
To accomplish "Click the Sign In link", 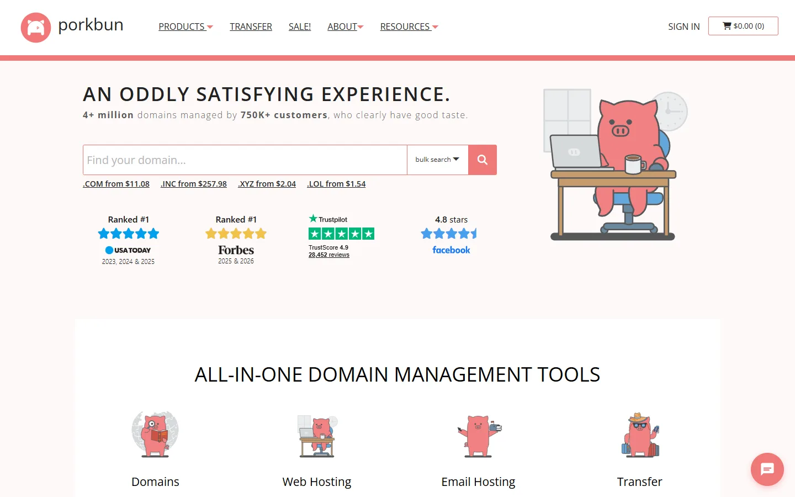I will (683, 27).
